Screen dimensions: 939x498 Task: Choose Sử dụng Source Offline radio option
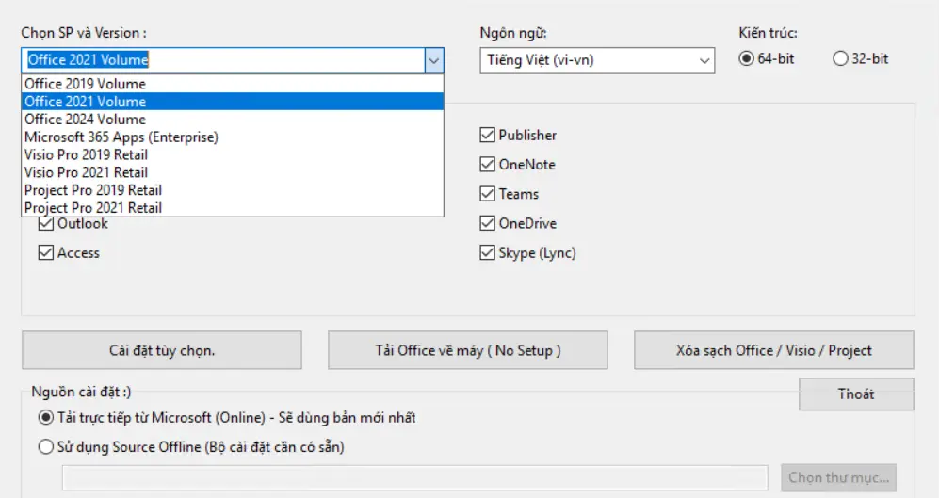coord(46,447)
